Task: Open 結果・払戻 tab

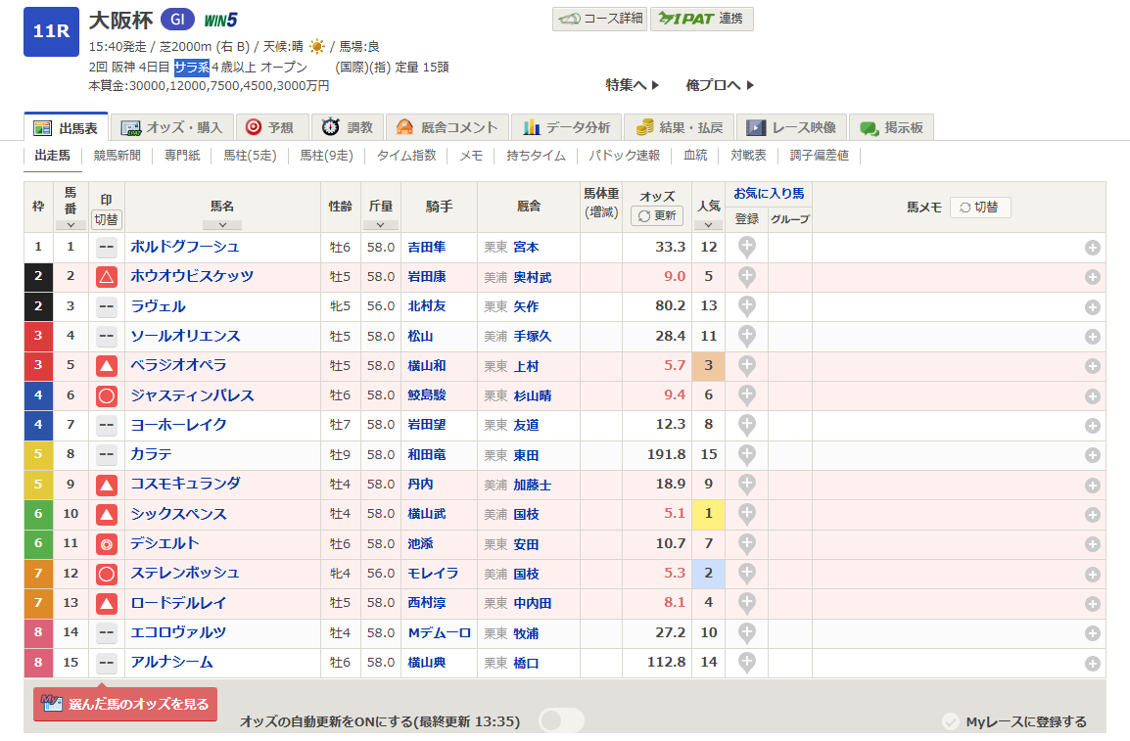Action: point(679,127)
